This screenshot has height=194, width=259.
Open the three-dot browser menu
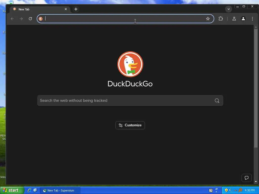pos(252,19)
